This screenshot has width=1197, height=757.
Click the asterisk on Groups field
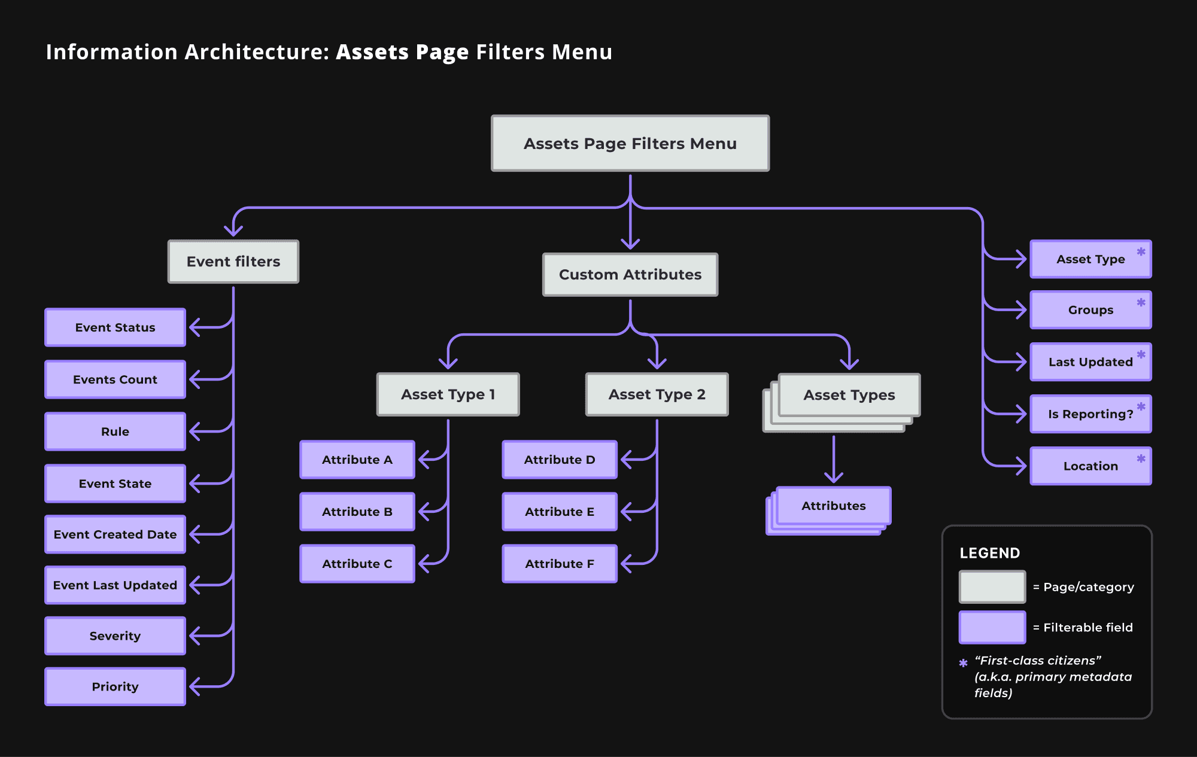pos(1141,302)
